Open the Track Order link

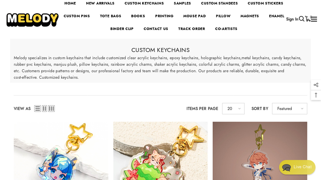(x=191, y=29)
